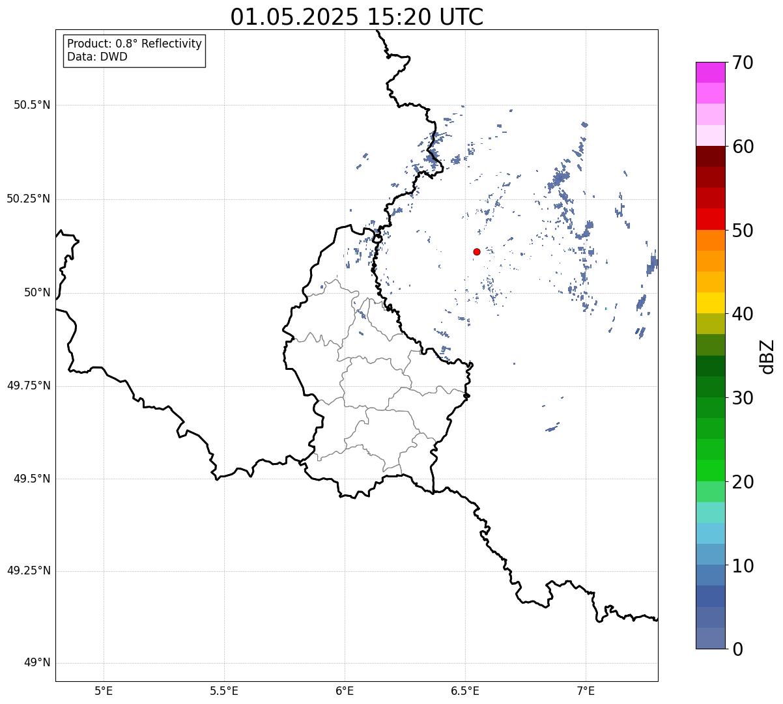Click the title 01.05.2025 15:20 UTC
Screen dimensions: 783x704
tap(357, 16)
